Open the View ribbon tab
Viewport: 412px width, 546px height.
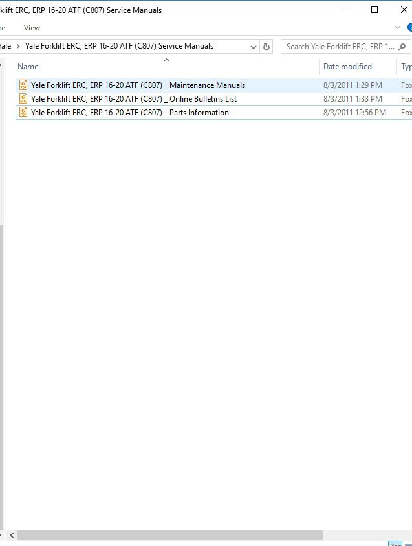(x=32, y=28)
